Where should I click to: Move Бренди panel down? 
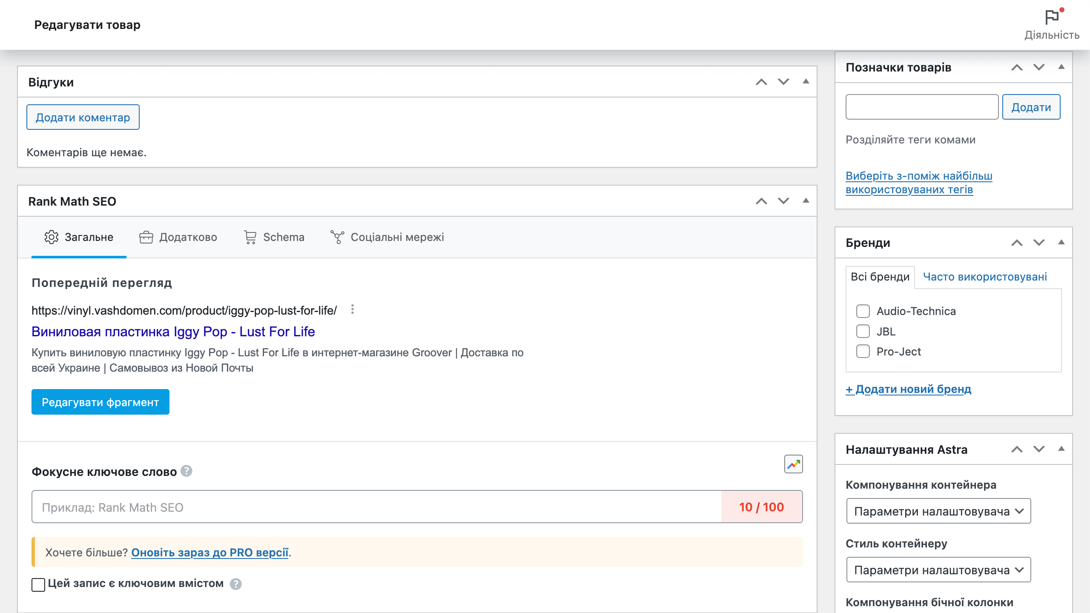1039,243
